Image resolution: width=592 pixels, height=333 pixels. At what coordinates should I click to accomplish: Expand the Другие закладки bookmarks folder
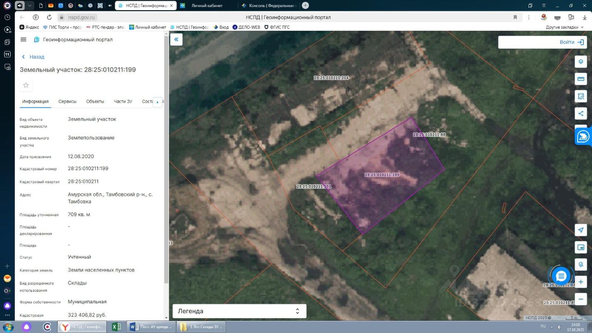tap(564, 27)
